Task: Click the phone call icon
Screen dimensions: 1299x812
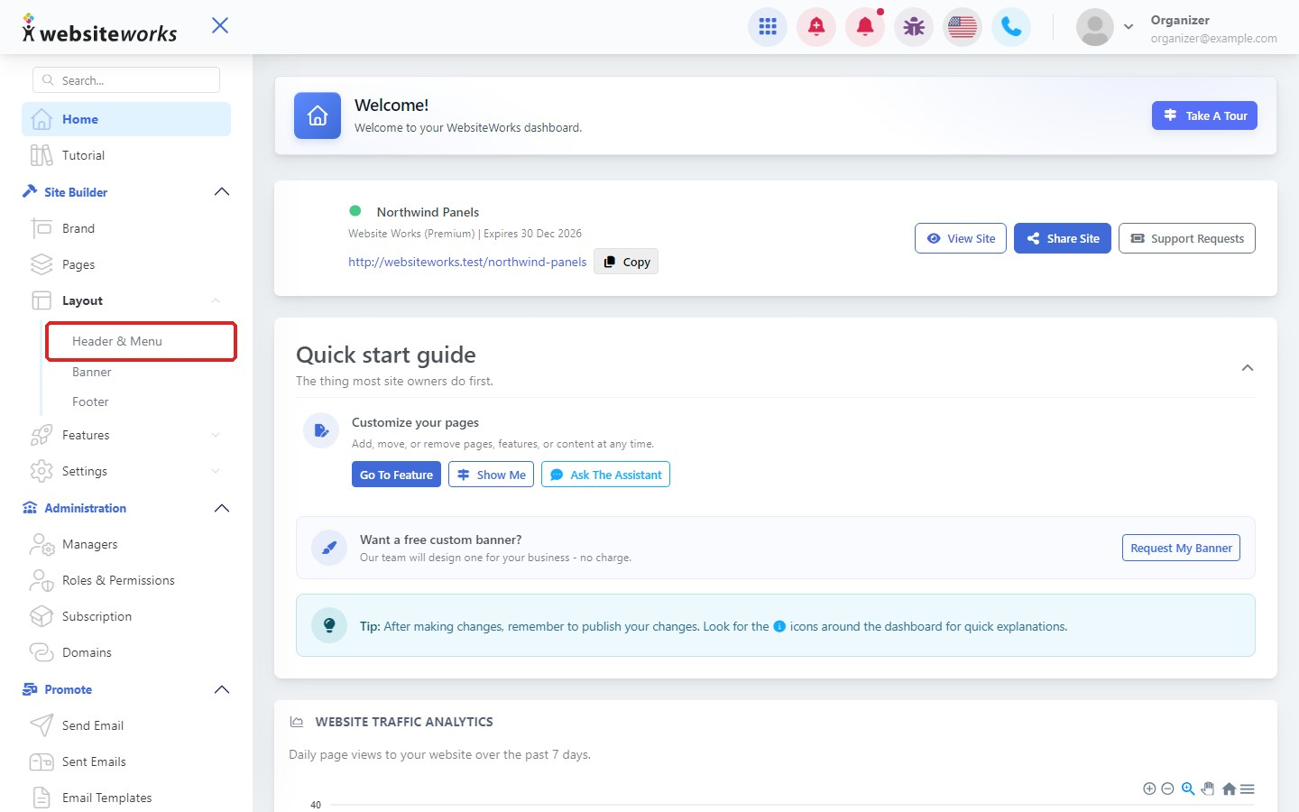Action: tap(1011, 27)
